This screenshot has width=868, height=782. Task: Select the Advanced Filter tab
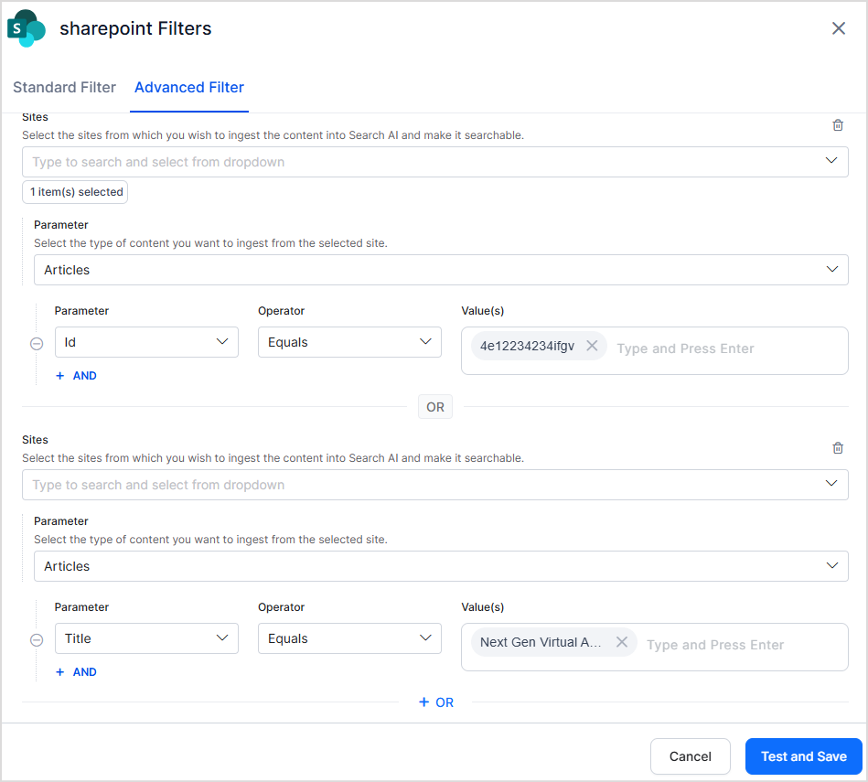click(x=188, y=88)
